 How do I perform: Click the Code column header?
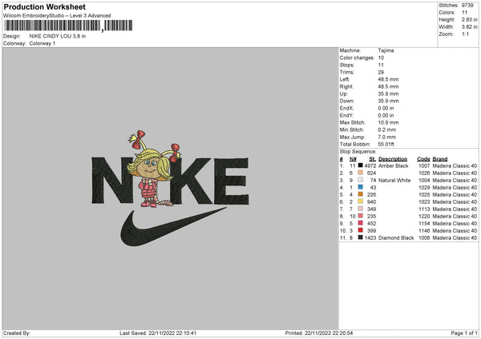[423, 159]
